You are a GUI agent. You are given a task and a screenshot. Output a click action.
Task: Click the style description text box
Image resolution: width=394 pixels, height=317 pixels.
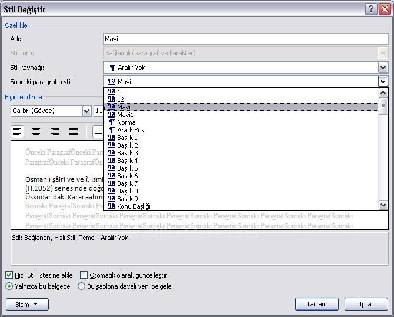[x=199, y=249]
